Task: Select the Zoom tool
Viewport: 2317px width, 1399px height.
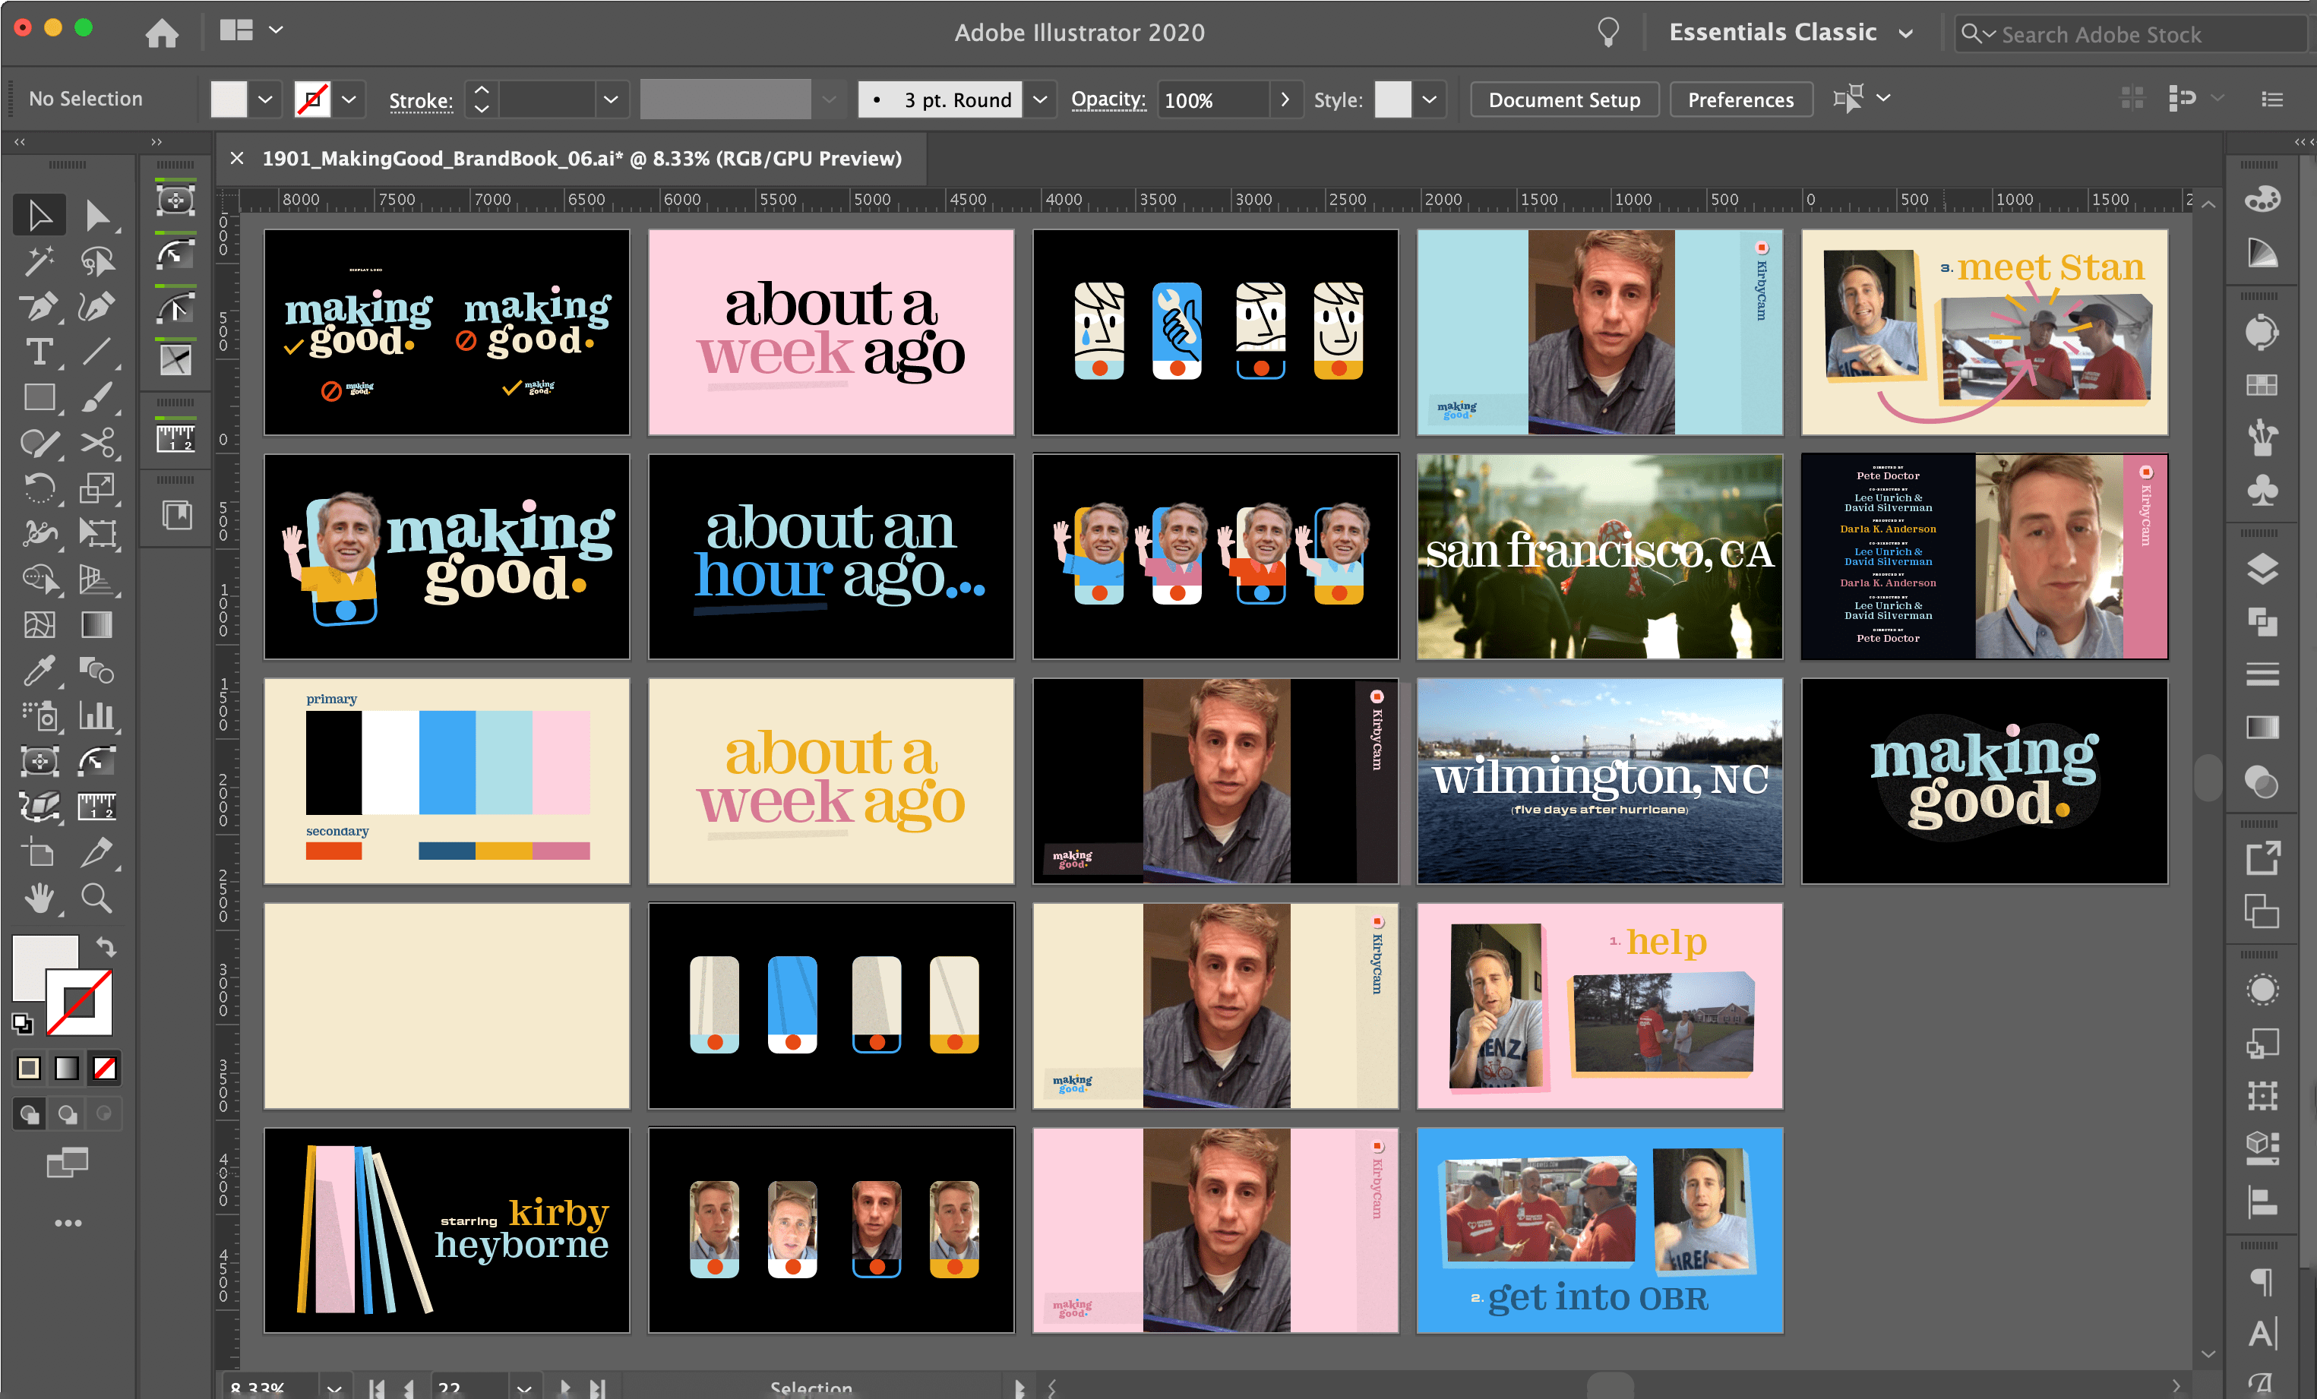Action: point(96,898)
